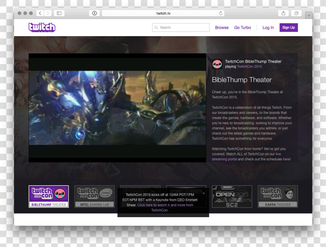Open the Safari share button
The height and width of the screenshot is (247, 326).
[x=283, y=13]
